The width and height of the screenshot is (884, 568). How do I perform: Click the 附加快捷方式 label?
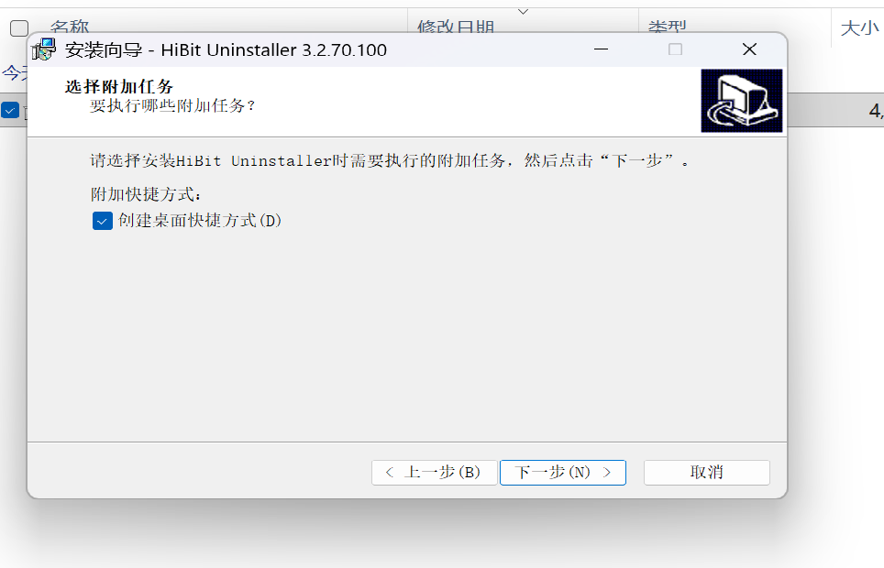146,194
